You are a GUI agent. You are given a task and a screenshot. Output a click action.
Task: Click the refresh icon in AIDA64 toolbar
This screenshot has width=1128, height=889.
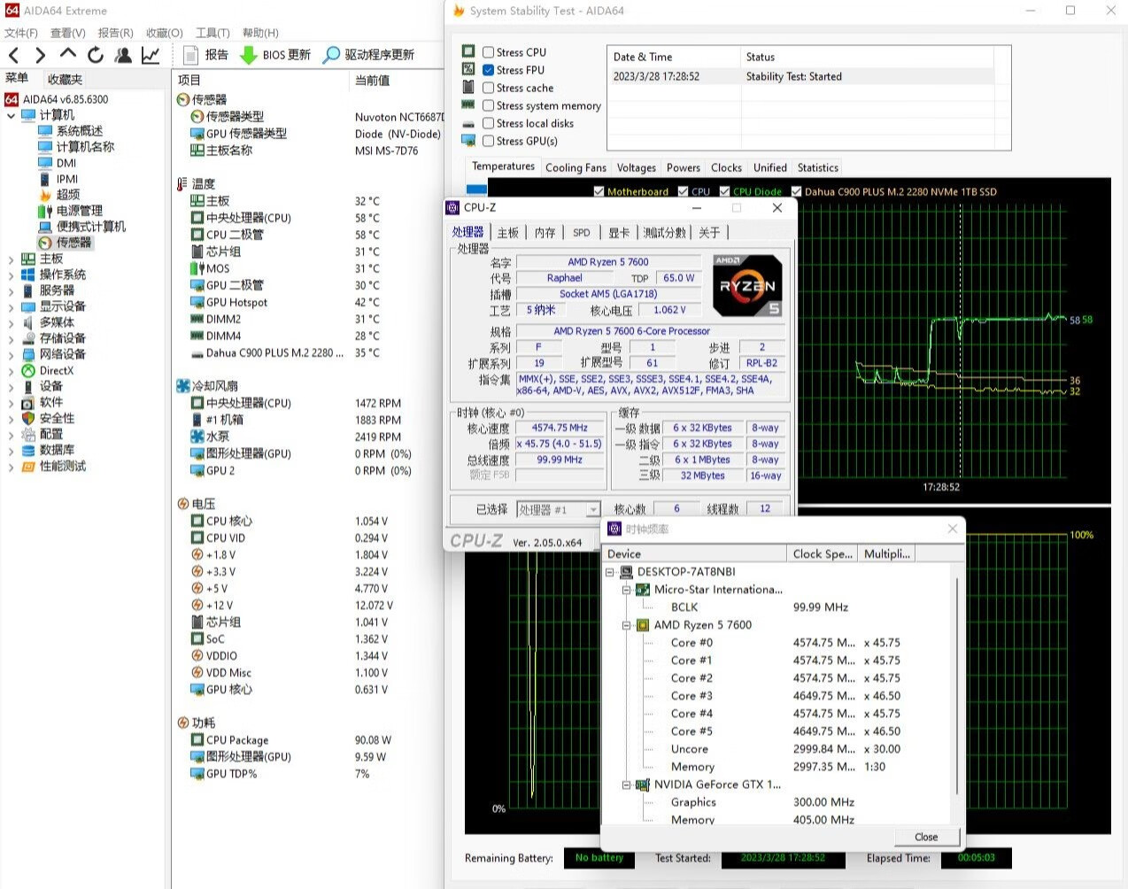(96, 55)
